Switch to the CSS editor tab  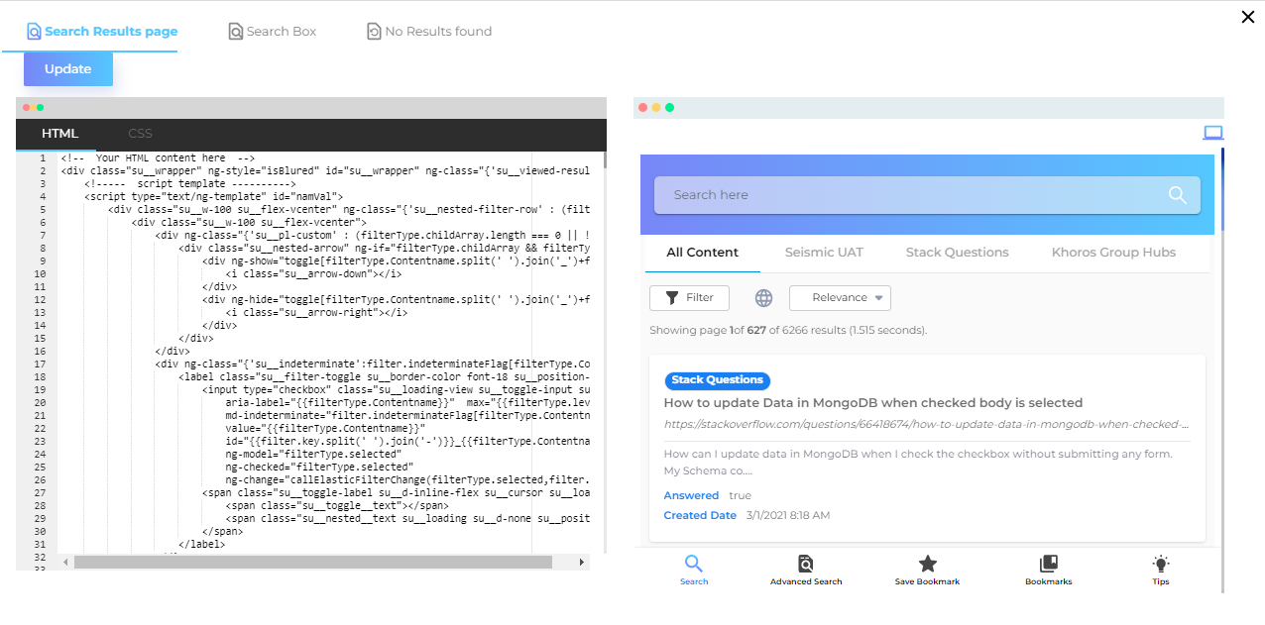pos(140,134)
